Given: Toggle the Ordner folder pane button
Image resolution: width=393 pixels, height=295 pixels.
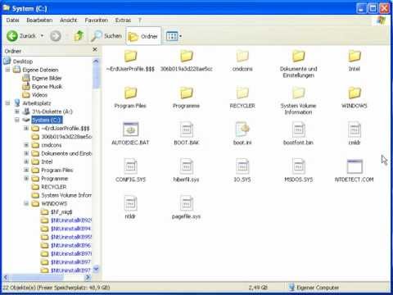Looking at the screenshot, I should click(143, 36).
